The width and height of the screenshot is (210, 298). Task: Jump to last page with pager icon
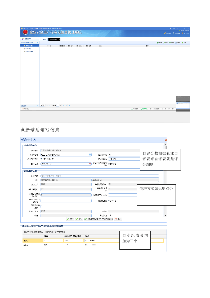[x=66, y=105]
